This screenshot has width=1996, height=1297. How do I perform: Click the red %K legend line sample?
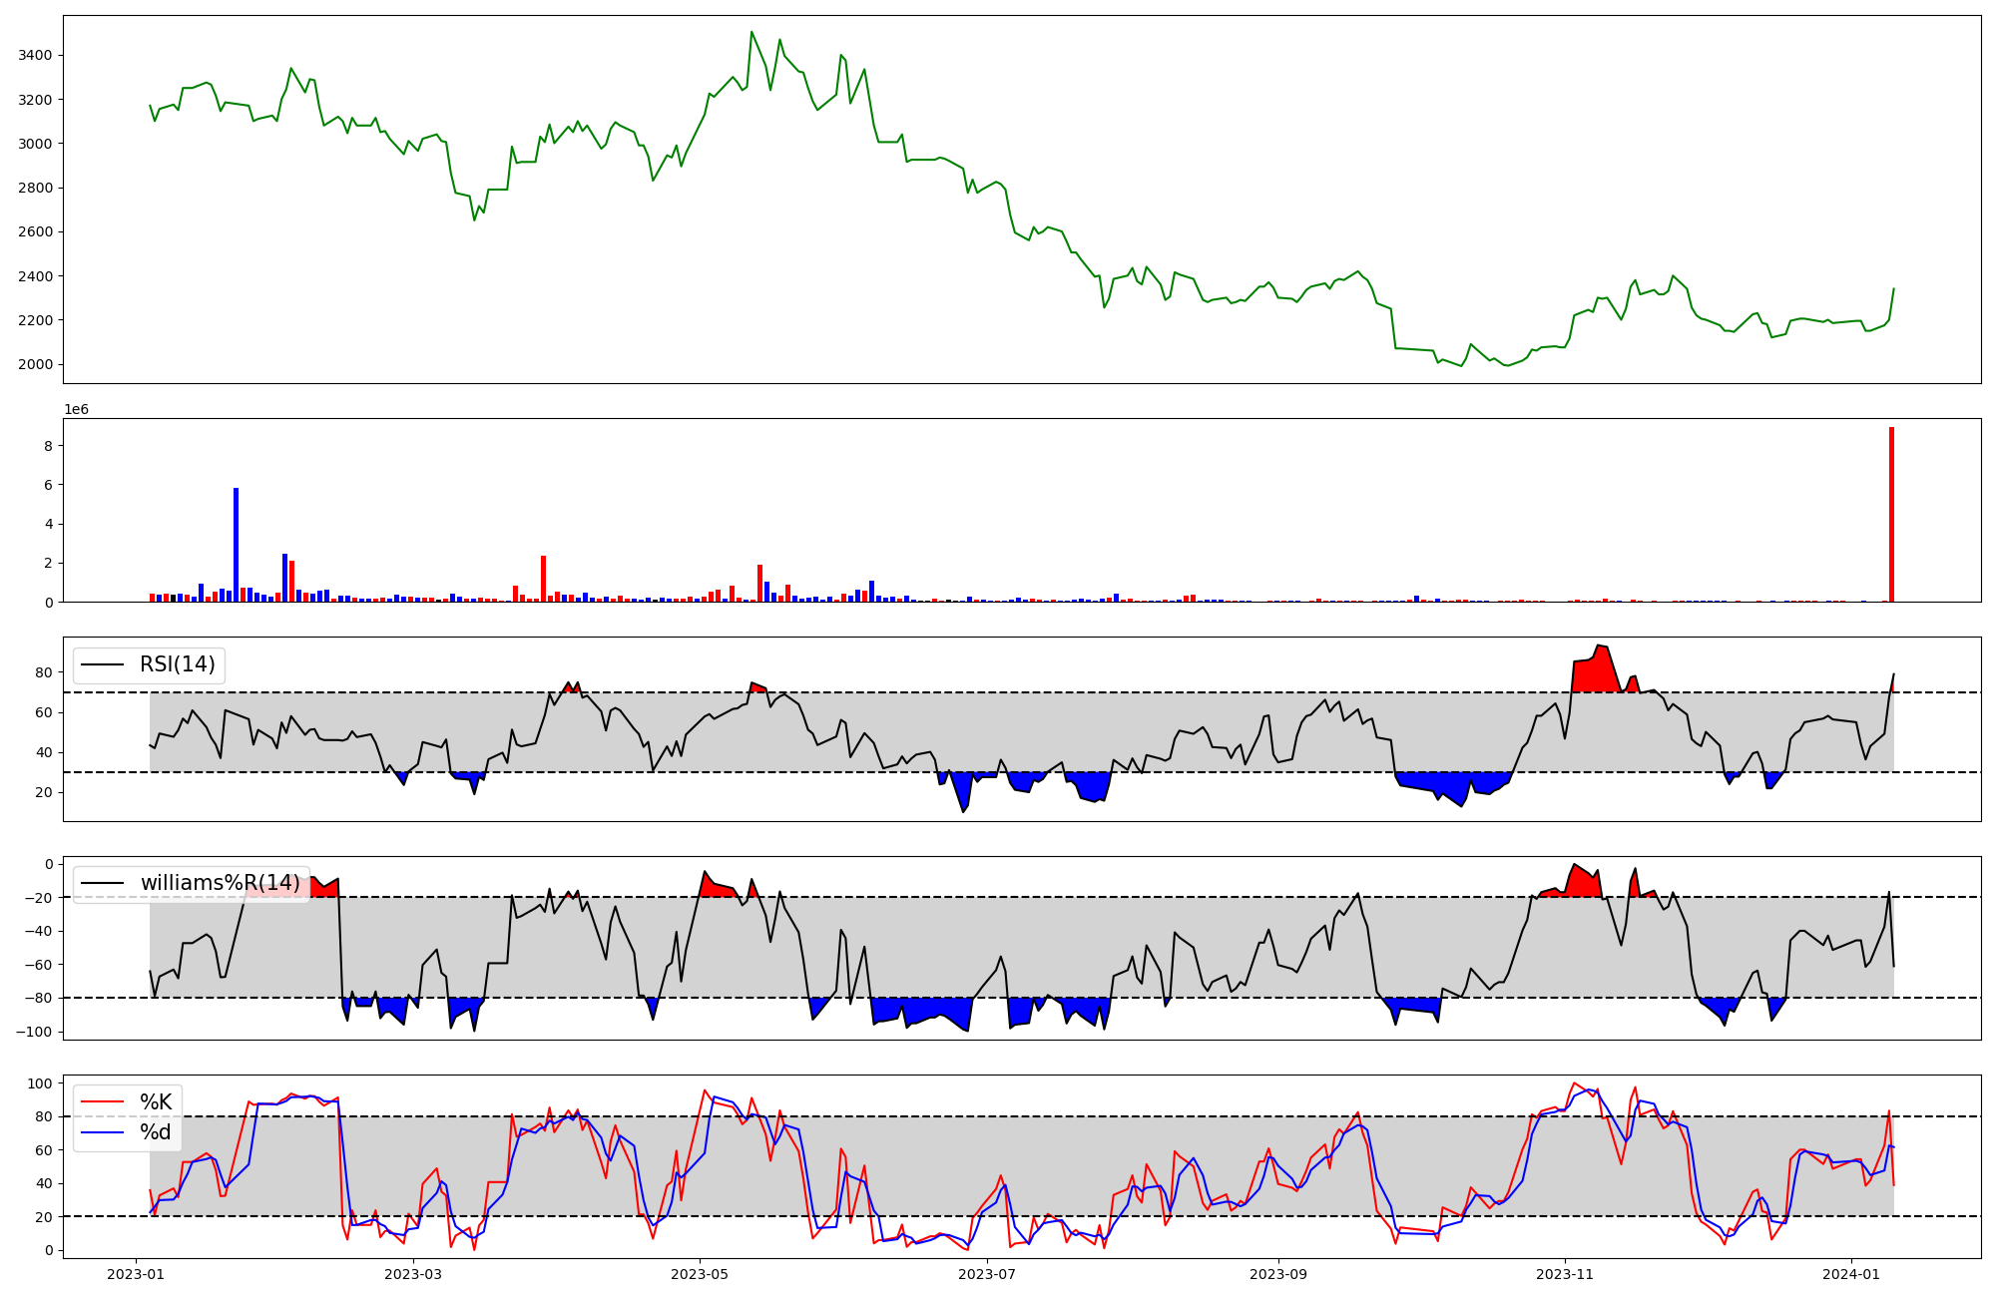102,1102
